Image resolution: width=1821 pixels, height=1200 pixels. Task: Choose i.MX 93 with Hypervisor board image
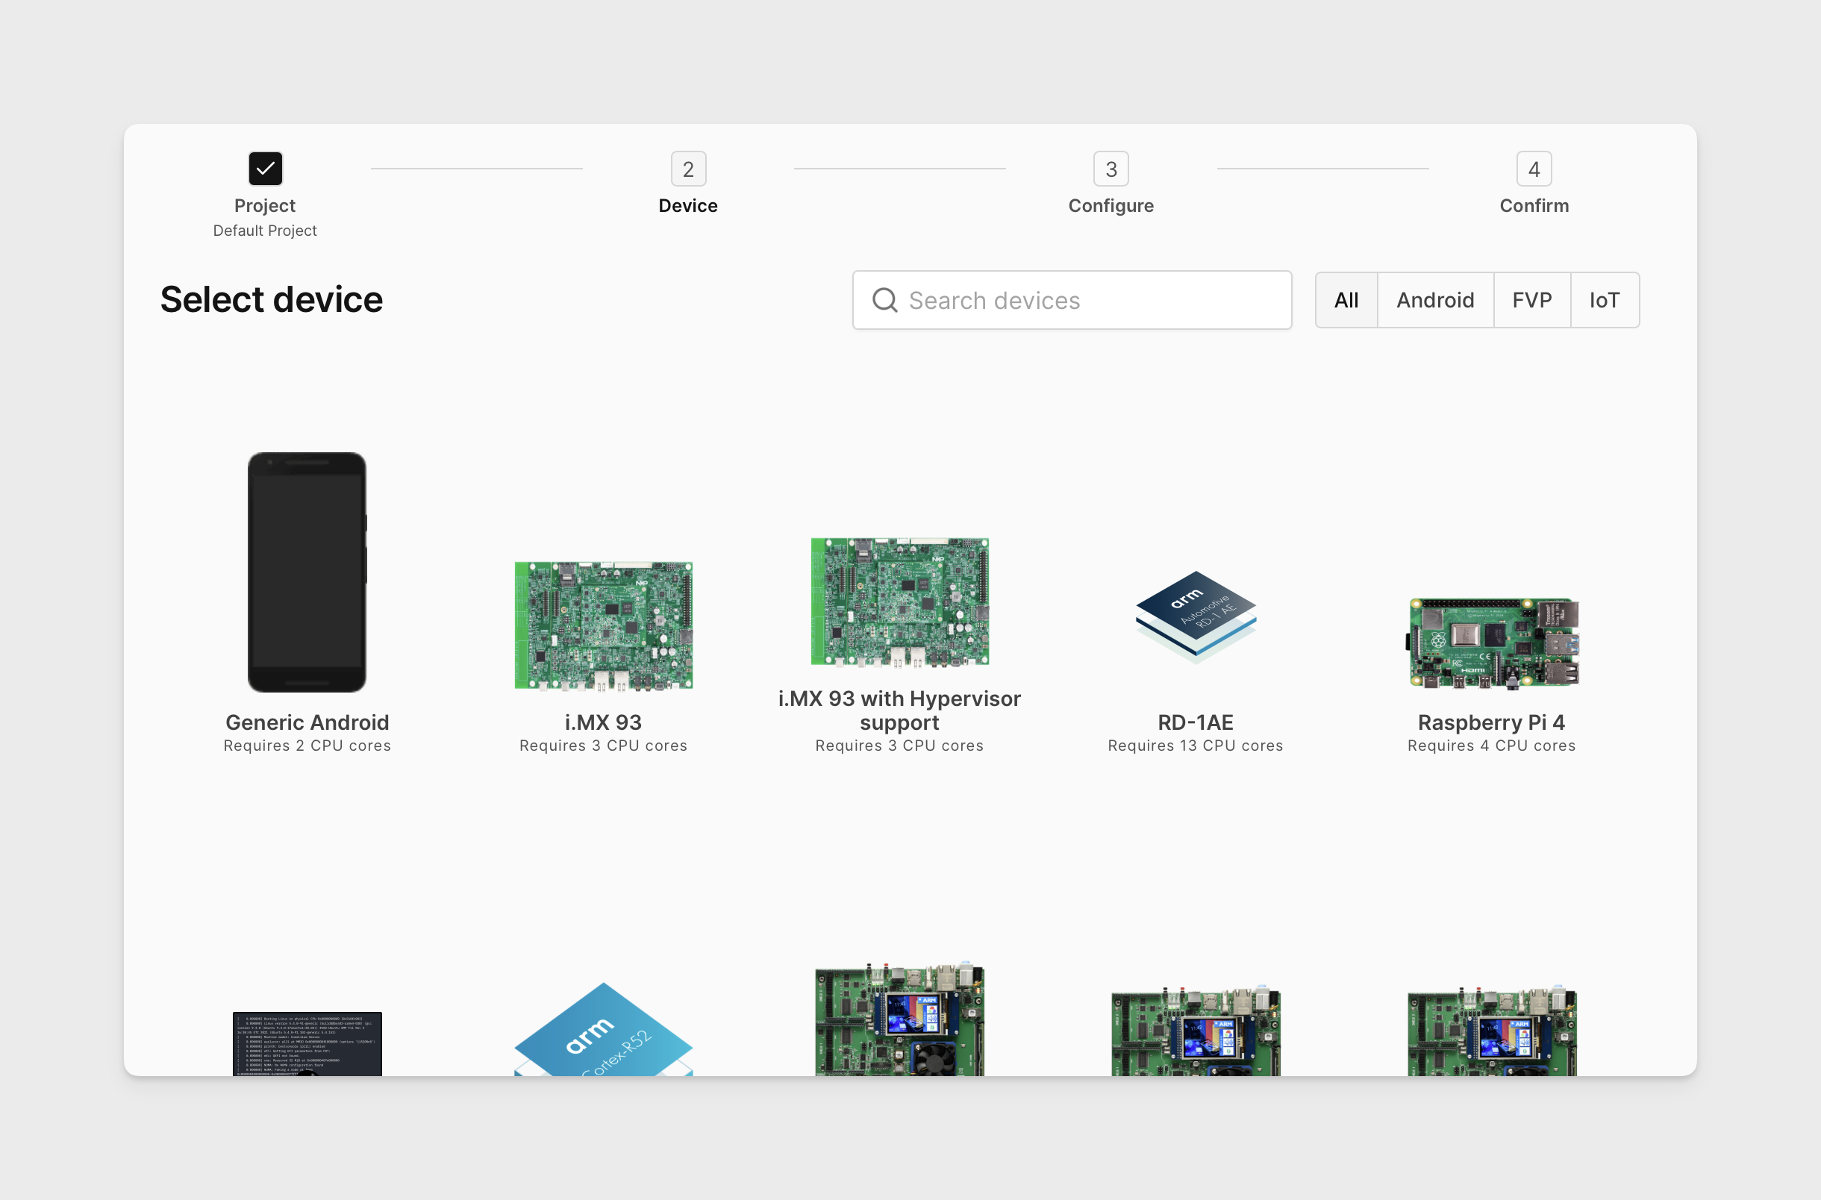pyautogui.click(x=899, y=601)
